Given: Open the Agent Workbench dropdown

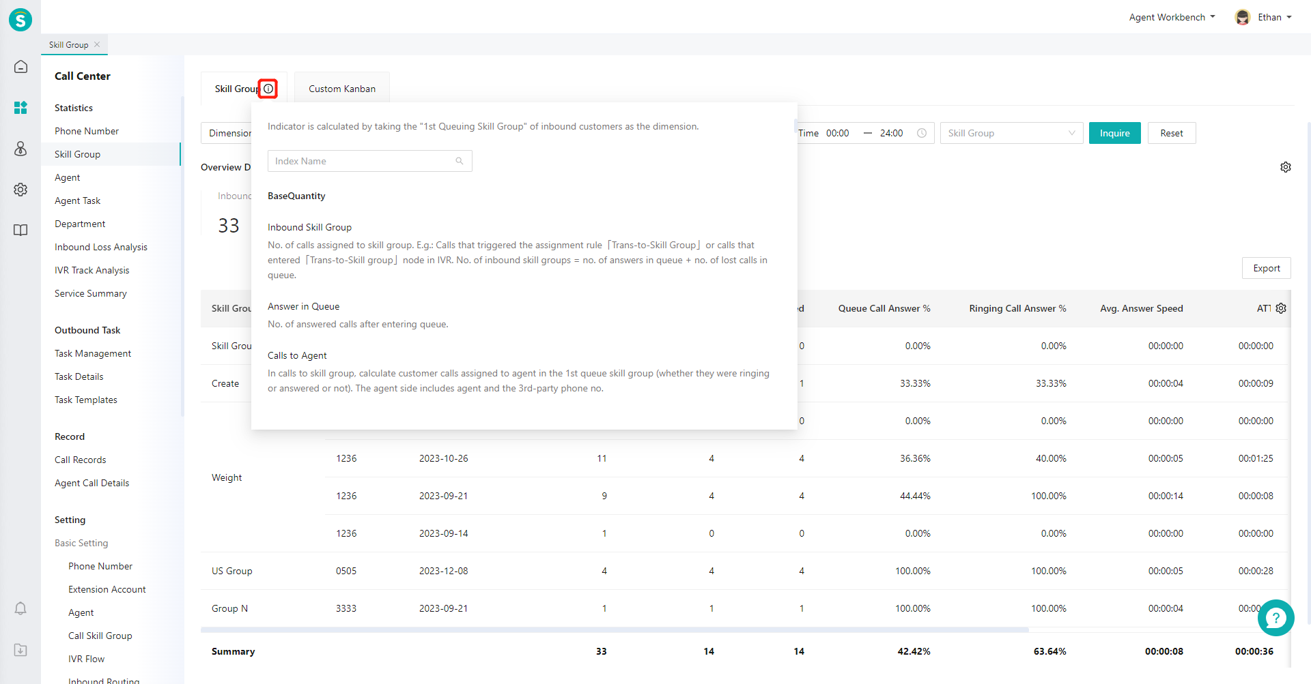Looking at the screenshot, I should click(x=1172, y=17).
